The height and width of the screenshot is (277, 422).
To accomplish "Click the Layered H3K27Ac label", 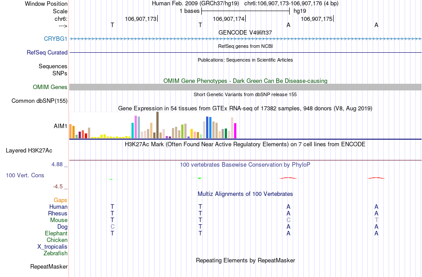I will click(29, 151).
